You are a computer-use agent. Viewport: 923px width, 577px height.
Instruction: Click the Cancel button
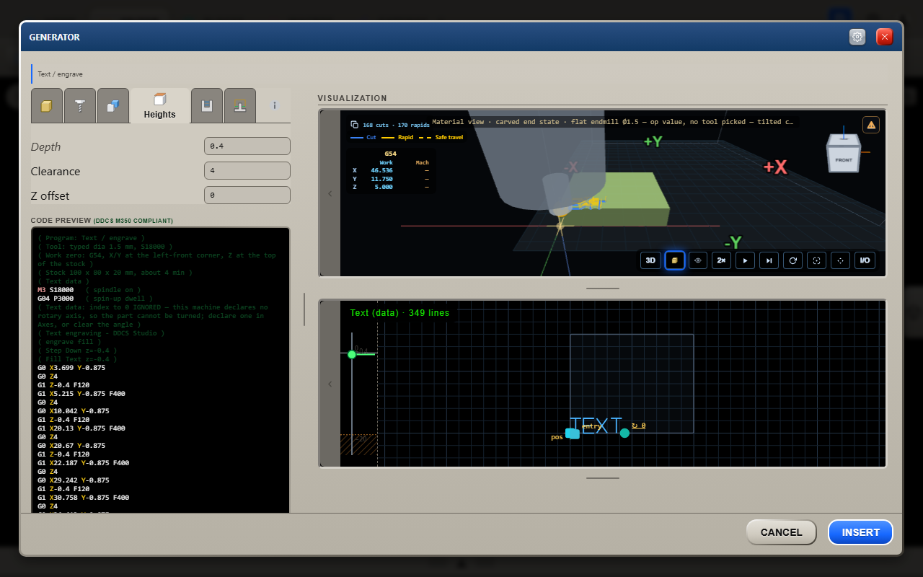point(781,532)
